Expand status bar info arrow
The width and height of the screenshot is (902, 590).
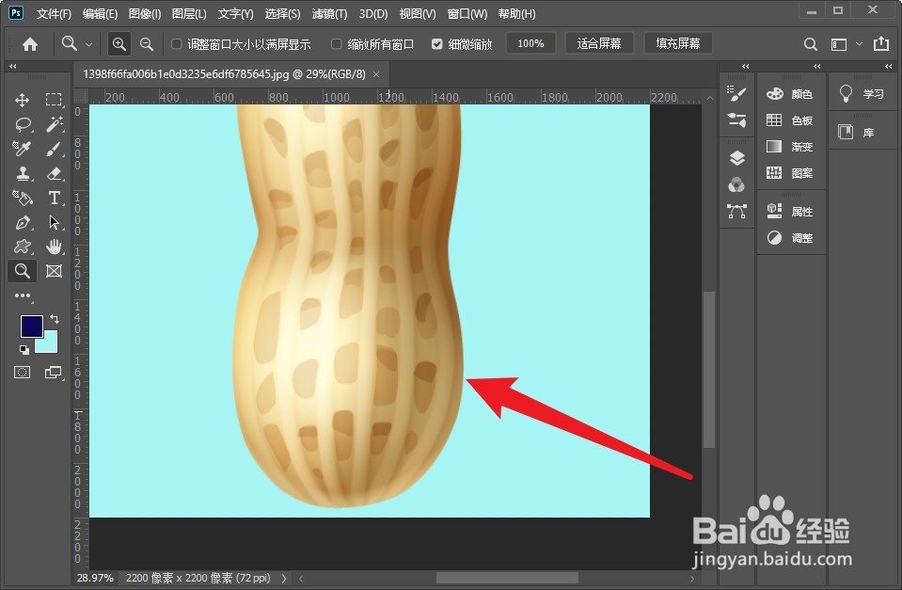(x=284, y=578)
